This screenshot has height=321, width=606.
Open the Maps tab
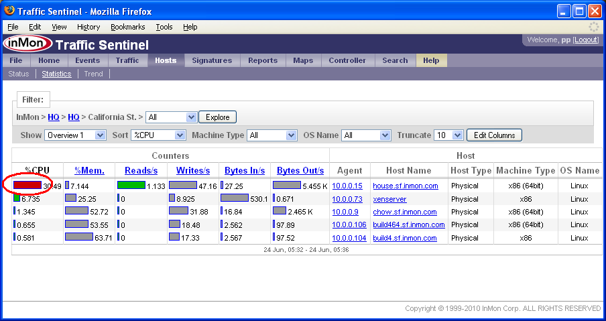coord(303,60)
